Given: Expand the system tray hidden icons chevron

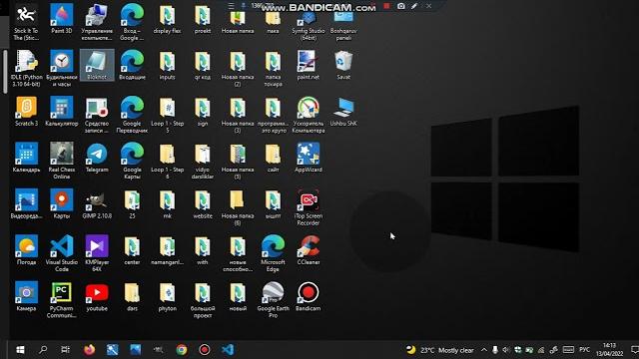Looking at the screenshot, I should tap(483, 350).
